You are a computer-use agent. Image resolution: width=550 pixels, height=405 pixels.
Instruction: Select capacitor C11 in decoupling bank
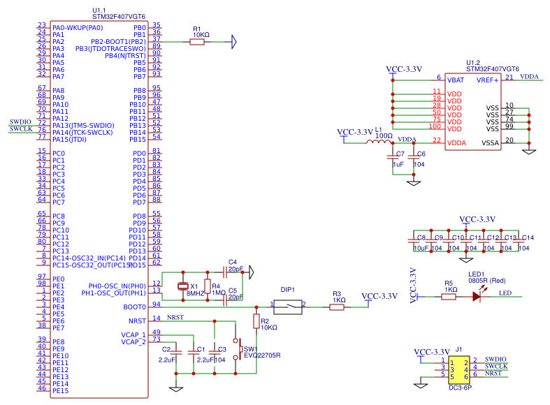tap(466, 241)
